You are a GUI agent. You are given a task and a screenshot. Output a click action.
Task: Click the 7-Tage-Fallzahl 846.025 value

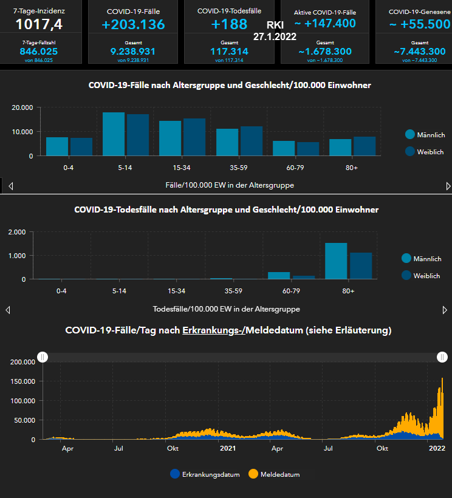(39, 52)
